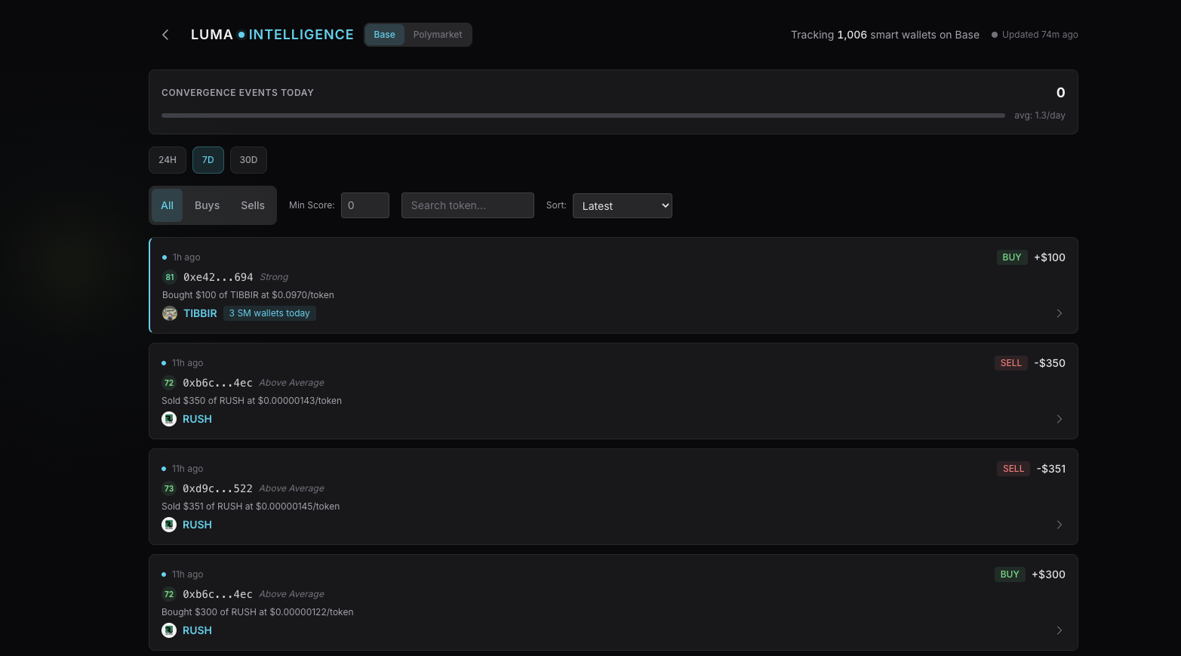Screen dimensions: 1181x656
Task: Click the 3 SM wallets today badge
Action: point(269,313)
